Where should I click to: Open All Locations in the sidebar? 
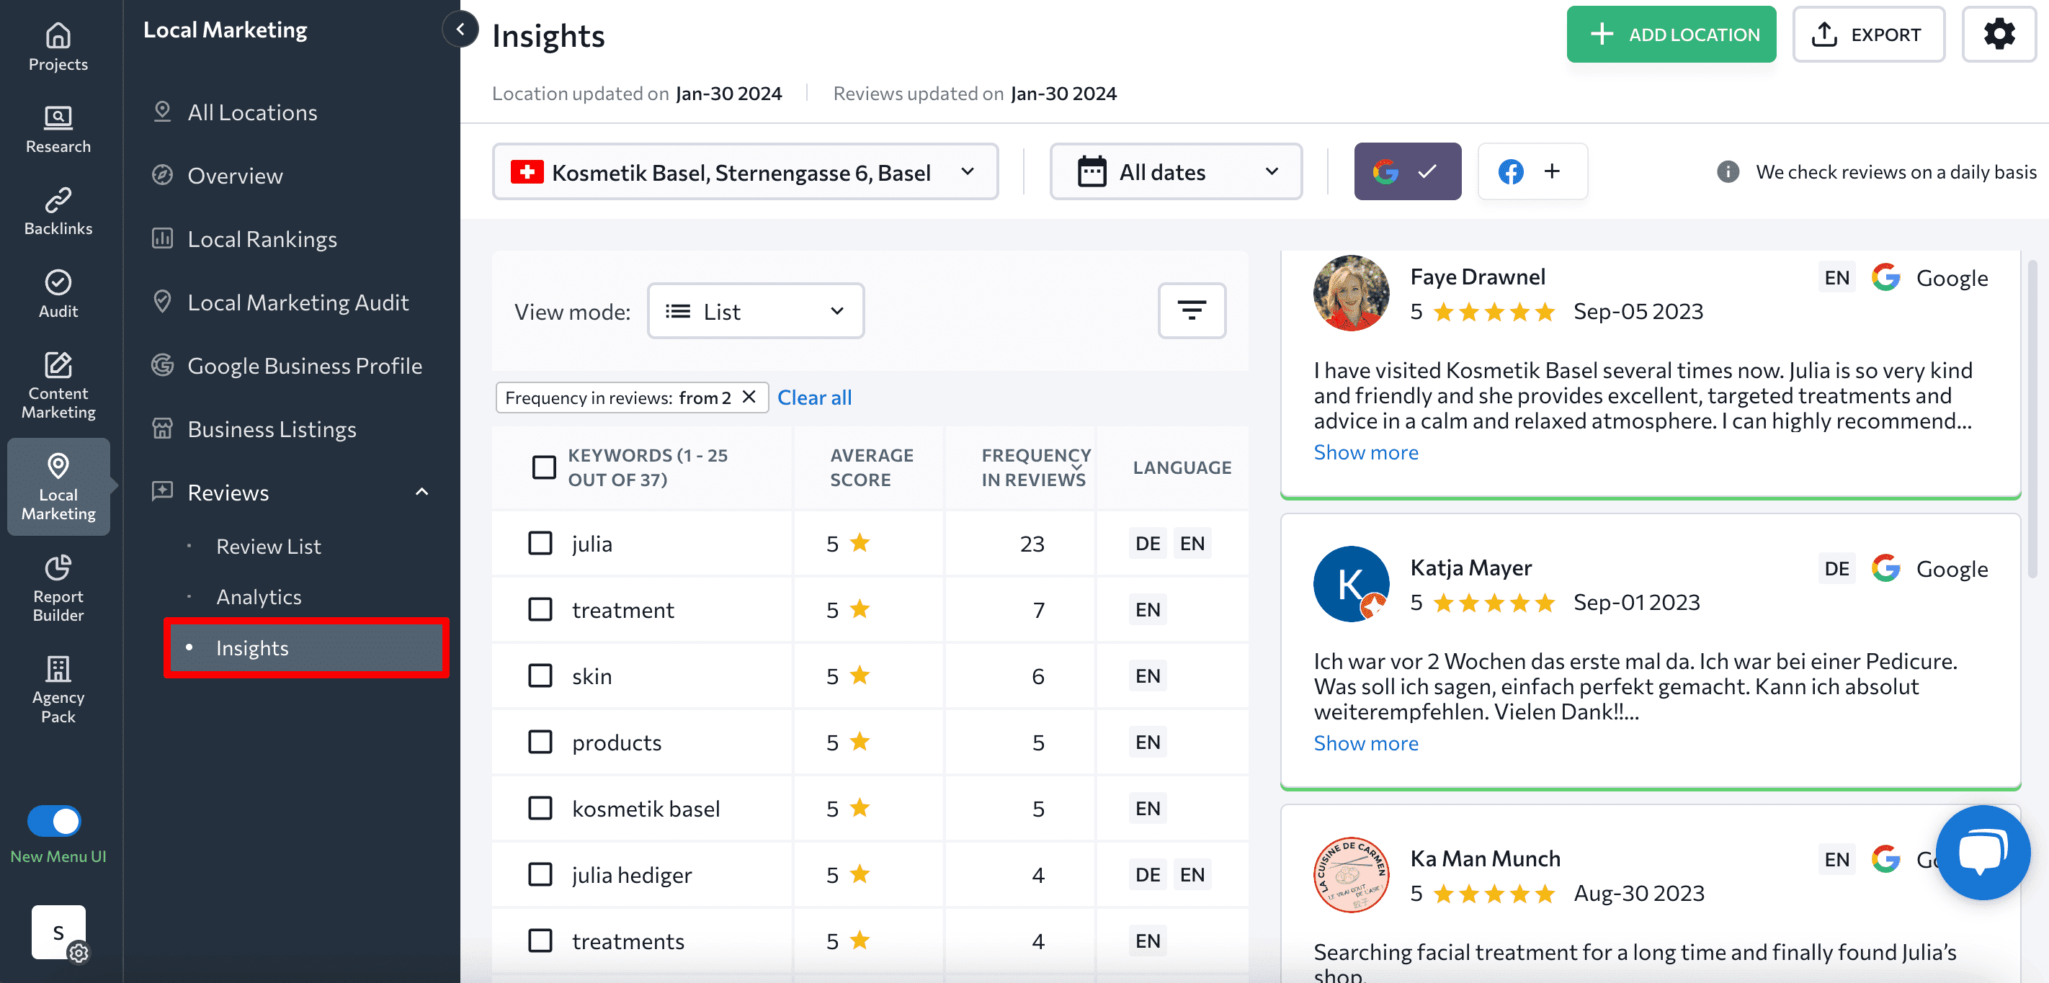click(251, 112)
